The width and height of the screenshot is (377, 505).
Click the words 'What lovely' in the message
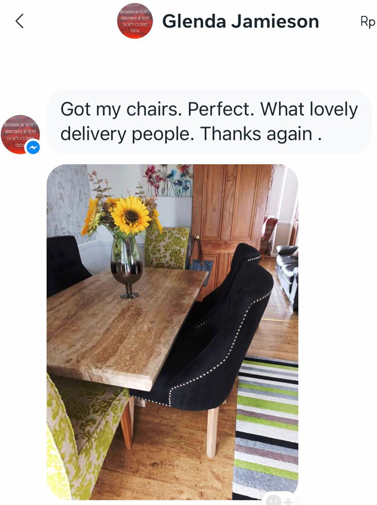[x=309, y=109]
